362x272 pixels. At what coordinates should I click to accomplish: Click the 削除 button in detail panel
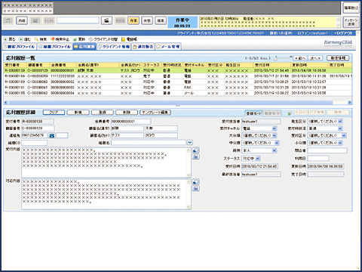[x=127, y=113]
